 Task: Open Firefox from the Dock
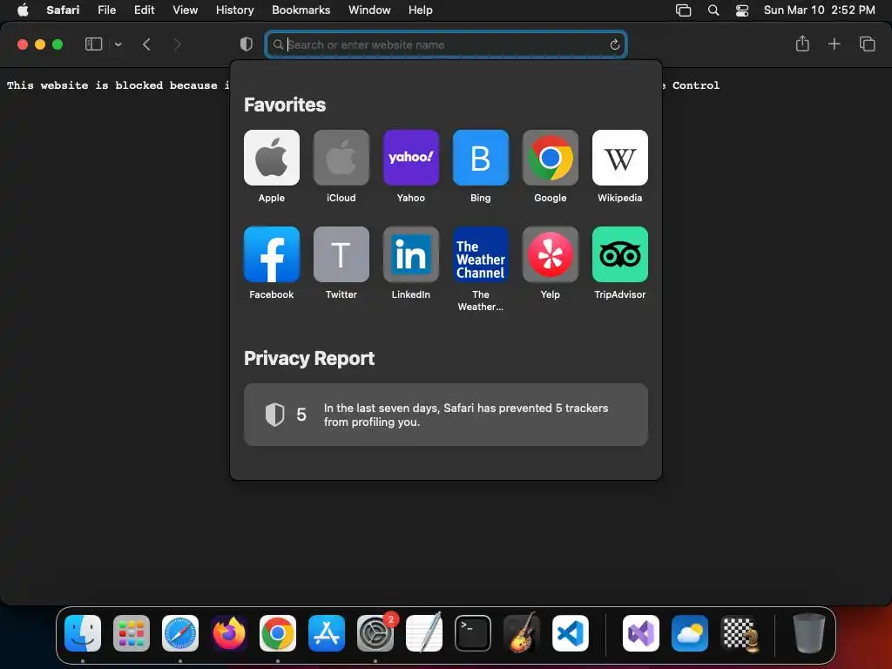coord(229,633)
